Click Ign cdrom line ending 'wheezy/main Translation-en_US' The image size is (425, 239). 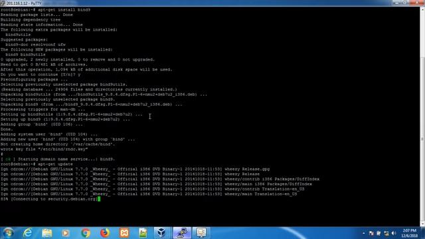click(149, 194)
